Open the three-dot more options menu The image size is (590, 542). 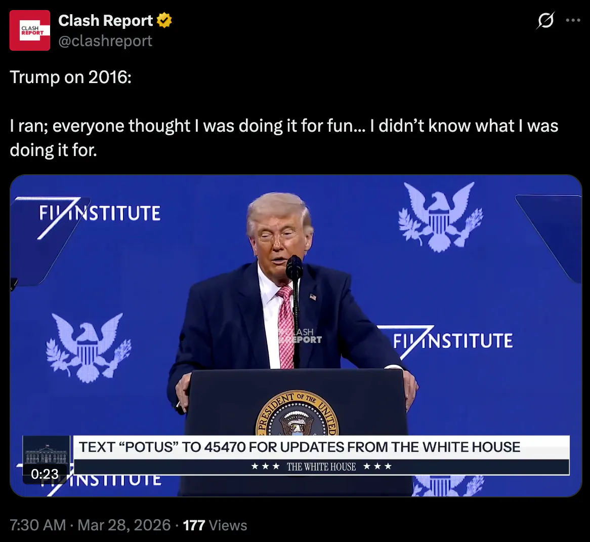pyautogui.click(x=573, y=20)
